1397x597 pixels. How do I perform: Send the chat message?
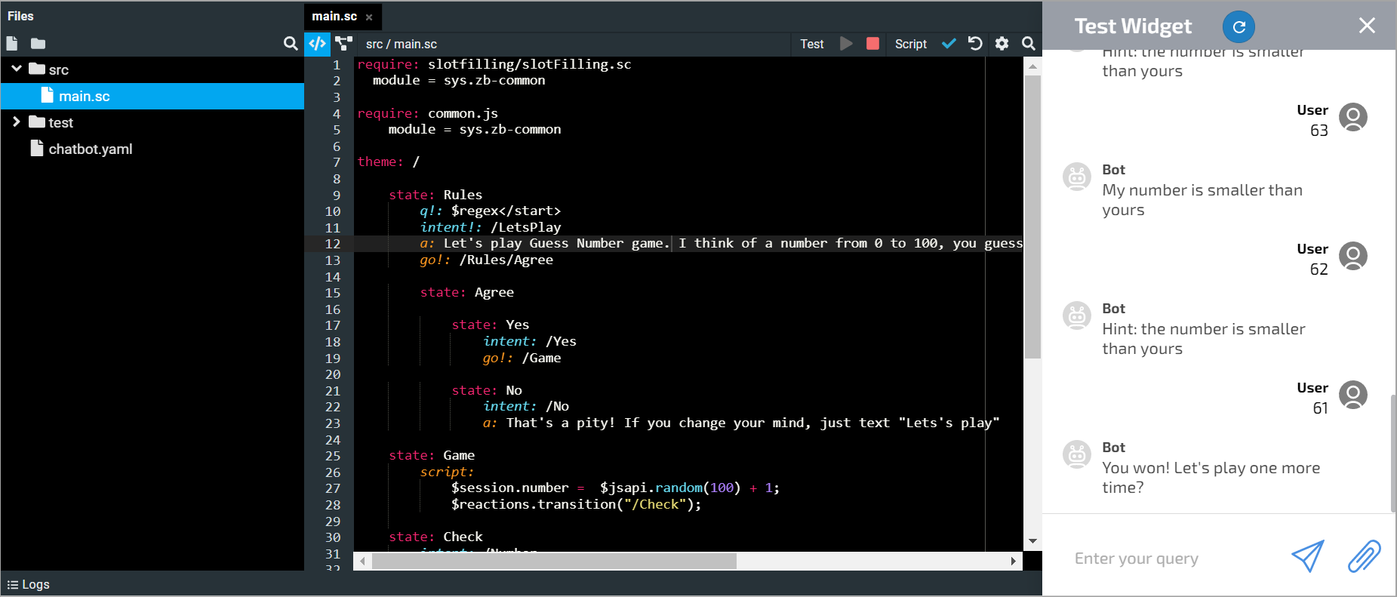pyautogui.click(x=1307, y=557)
